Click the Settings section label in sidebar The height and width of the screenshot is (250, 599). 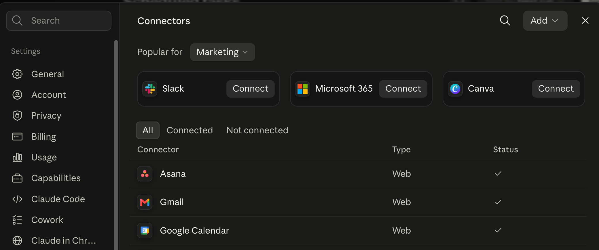(x=26, y=51)
